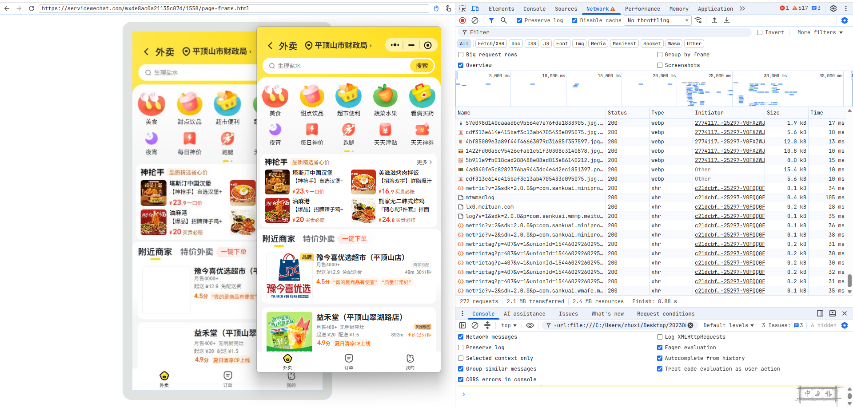Screen dimensions: 853x407
Task: Clear console icon in console toolbar
Action: 475,325
